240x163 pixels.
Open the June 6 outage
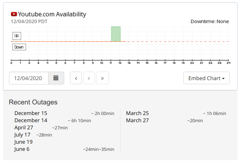[x=22, y=149]
